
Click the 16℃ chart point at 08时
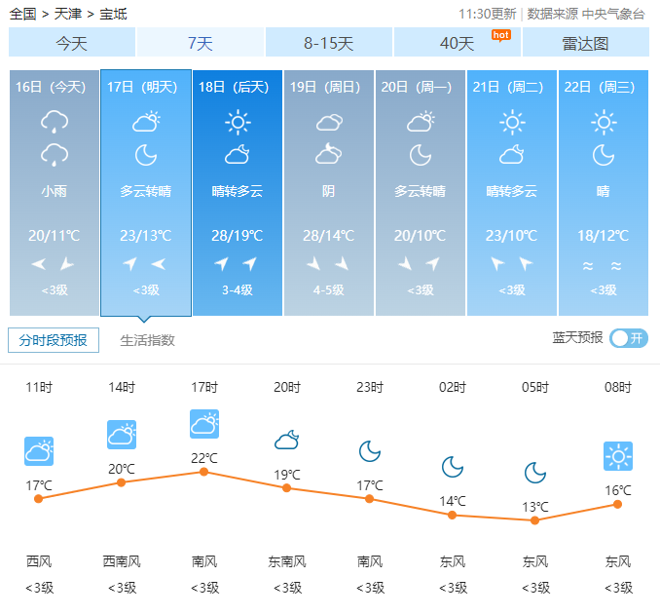617,504
